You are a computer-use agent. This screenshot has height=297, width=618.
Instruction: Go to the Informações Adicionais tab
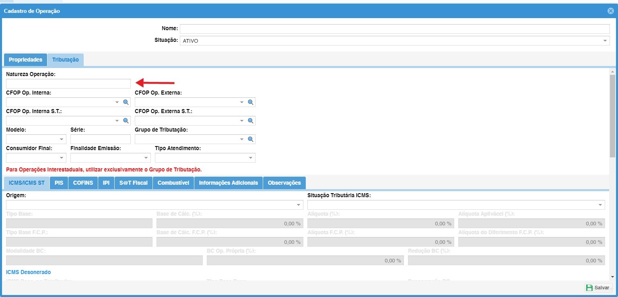[228, 183]
